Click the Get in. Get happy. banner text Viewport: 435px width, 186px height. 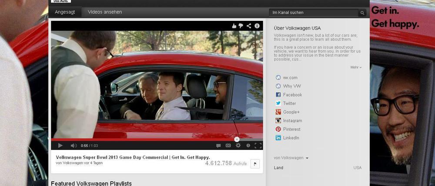[395, 17]
